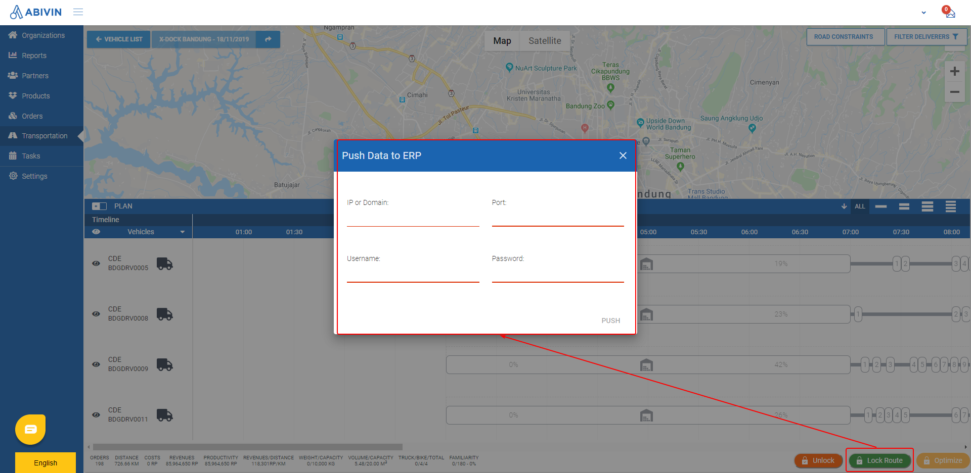This screenshot has width=971, height=473.
Task: Open Filter Deliverers
Action: [x=926, y=37]
